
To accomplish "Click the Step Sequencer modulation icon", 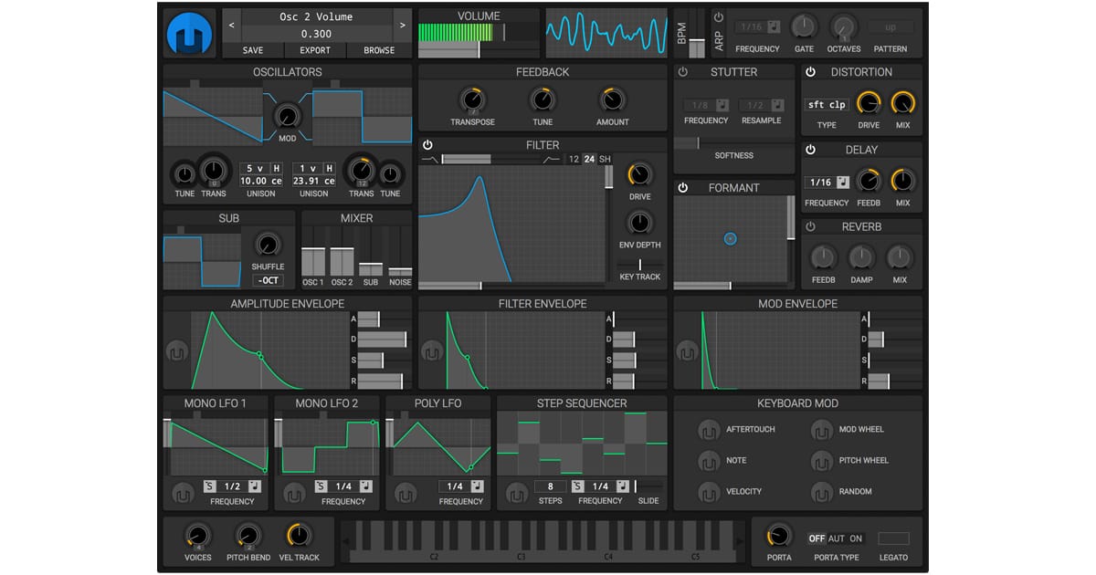I will (517, 494).
